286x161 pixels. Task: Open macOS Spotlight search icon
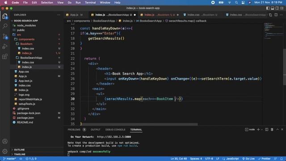tap(236, 3)
